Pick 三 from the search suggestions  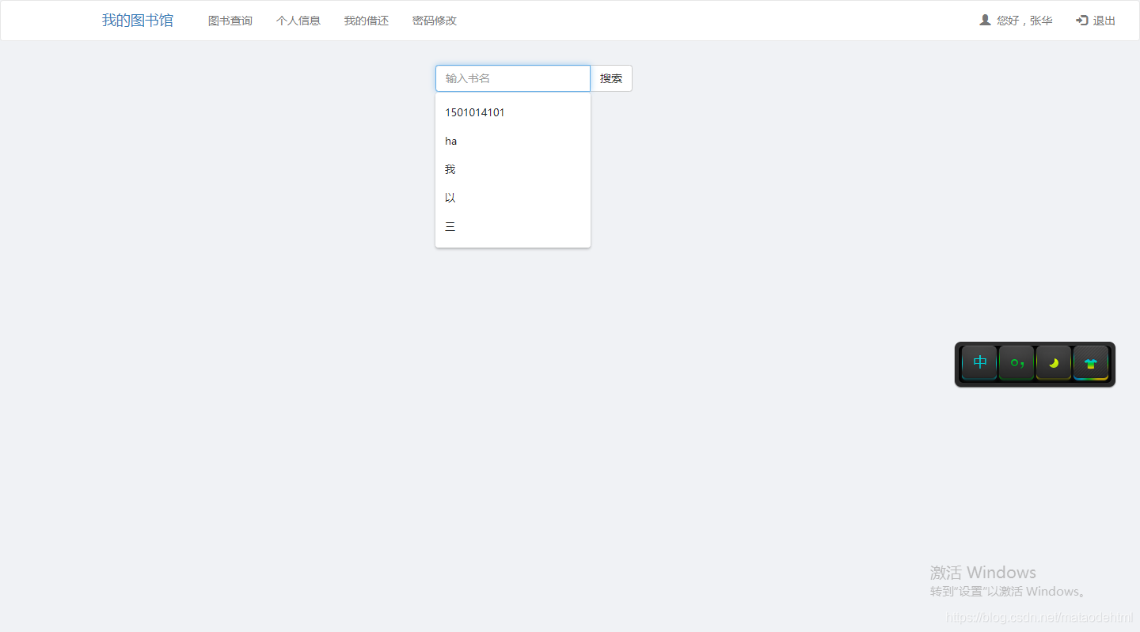pos(450,225)
